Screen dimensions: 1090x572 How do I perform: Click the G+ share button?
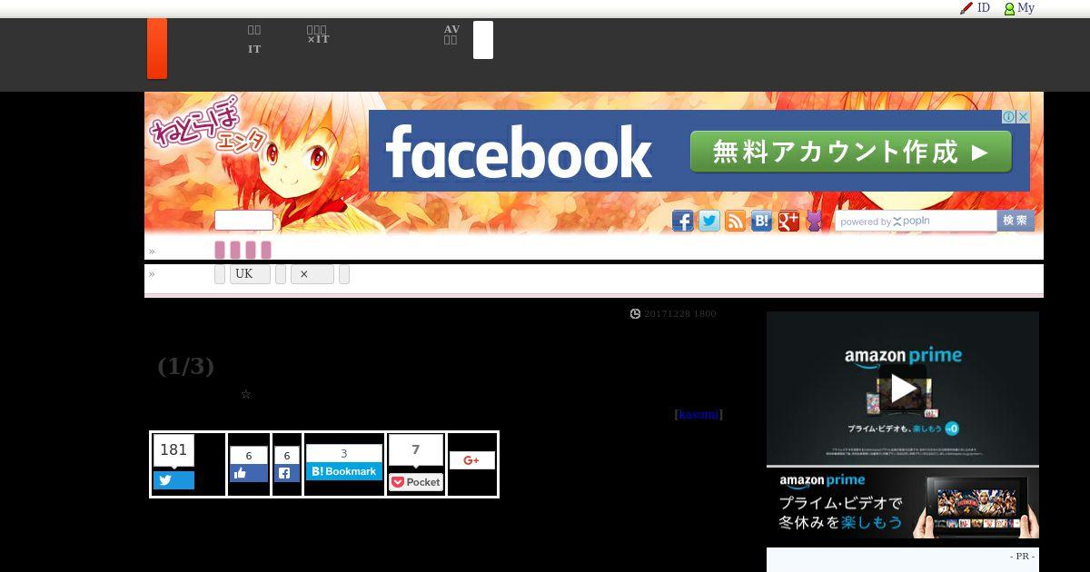pyautogui.click(x=471, y=460)
